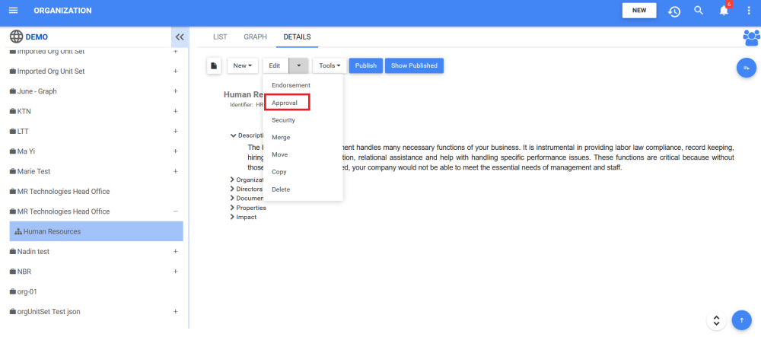Expand the Ma Yi node

point(176,151)
